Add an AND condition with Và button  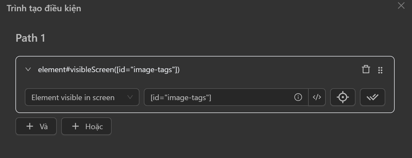click(x=36, y=126)
